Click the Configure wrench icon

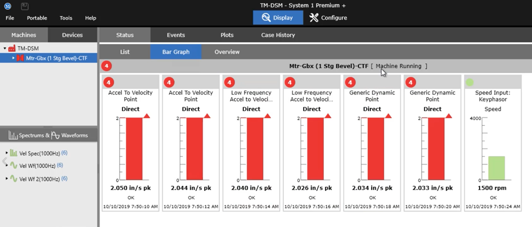[314, 18]
